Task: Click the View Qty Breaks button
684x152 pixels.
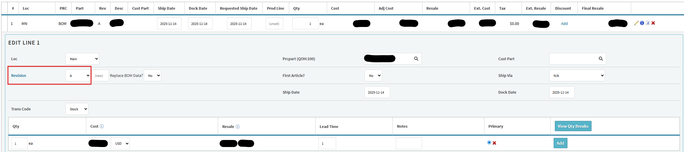Action: 573,126
